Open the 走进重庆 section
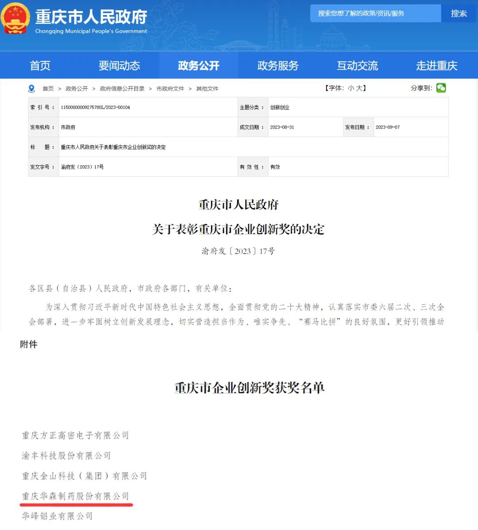The image size is (478, 530). click(436, 65)
